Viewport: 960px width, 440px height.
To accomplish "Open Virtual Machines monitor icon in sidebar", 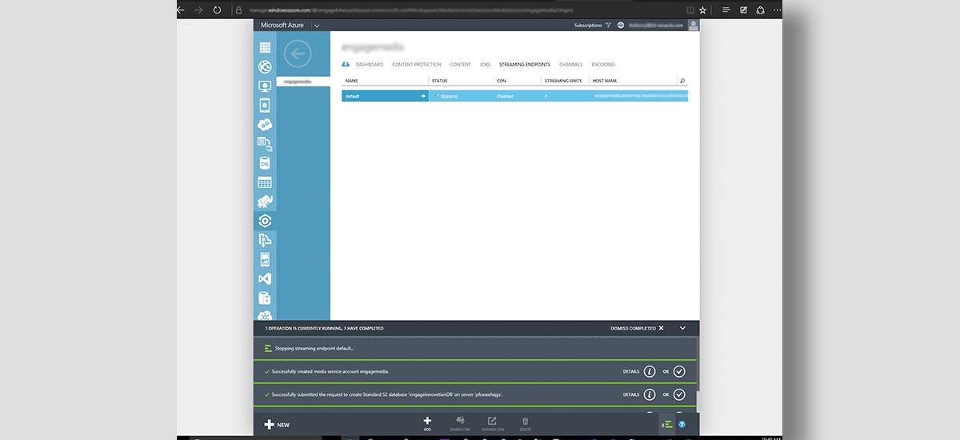I will 265,86.
